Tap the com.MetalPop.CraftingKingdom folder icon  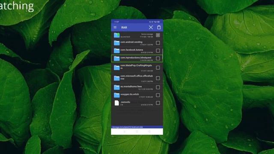(117, 68)
